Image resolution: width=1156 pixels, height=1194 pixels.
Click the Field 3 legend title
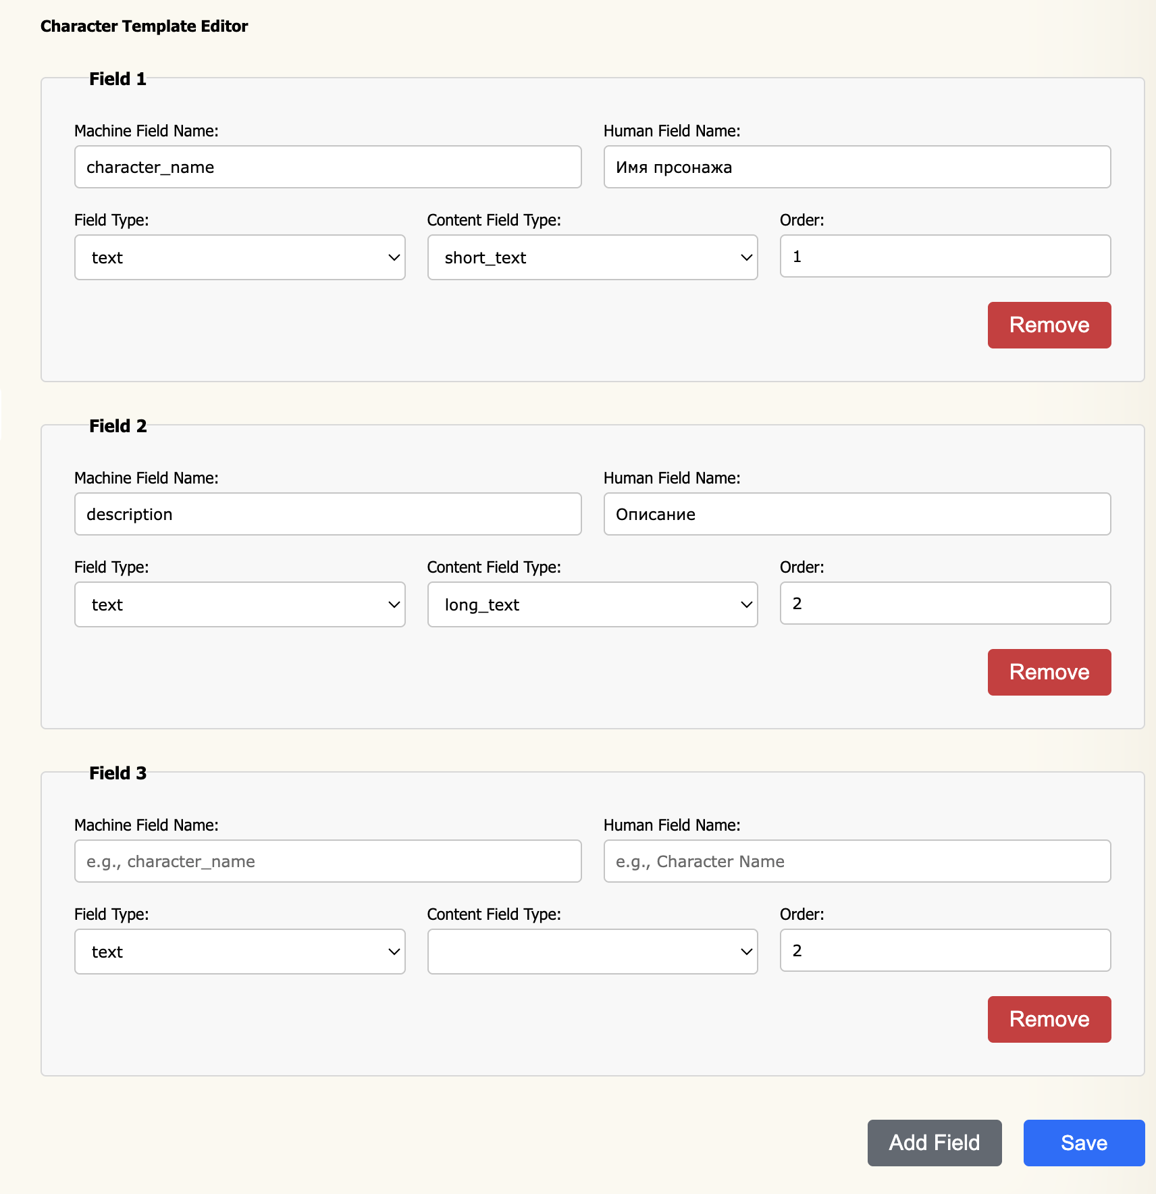pos(117,773)
